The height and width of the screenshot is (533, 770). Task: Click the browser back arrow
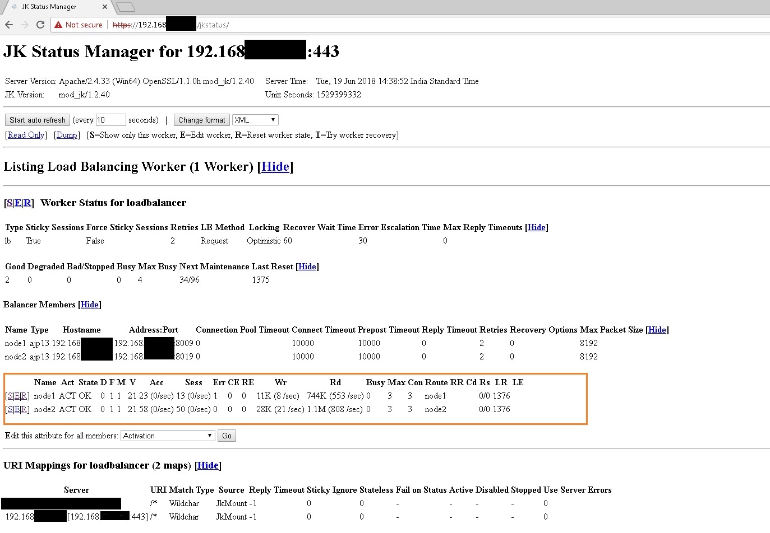tap(8, 25)
